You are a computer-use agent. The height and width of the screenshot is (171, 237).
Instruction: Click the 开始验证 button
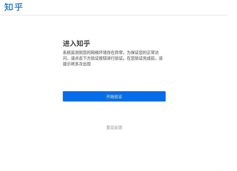114,96
